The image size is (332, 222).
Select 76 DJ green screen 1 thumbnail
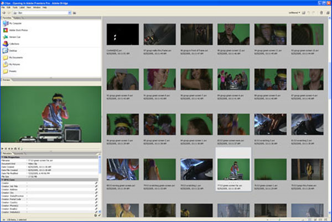pyautogui.click(x=271, y=170)
